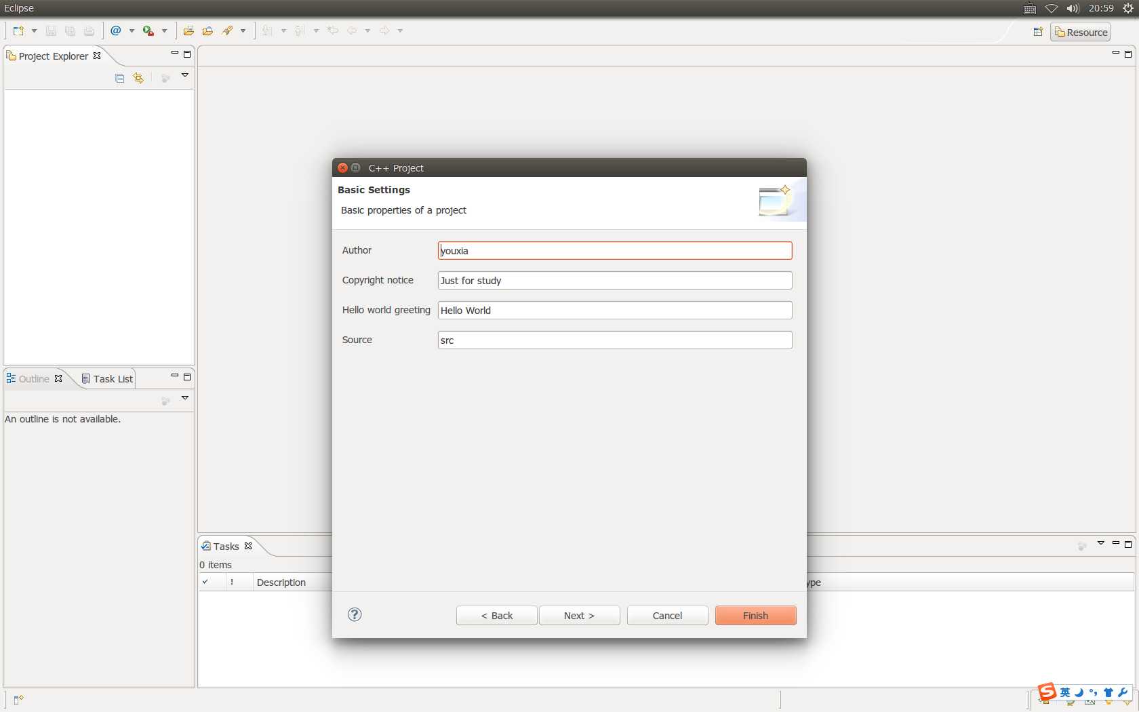Open the sound volume indicator
The image size is (1139, 712).
pos(1073,8)
